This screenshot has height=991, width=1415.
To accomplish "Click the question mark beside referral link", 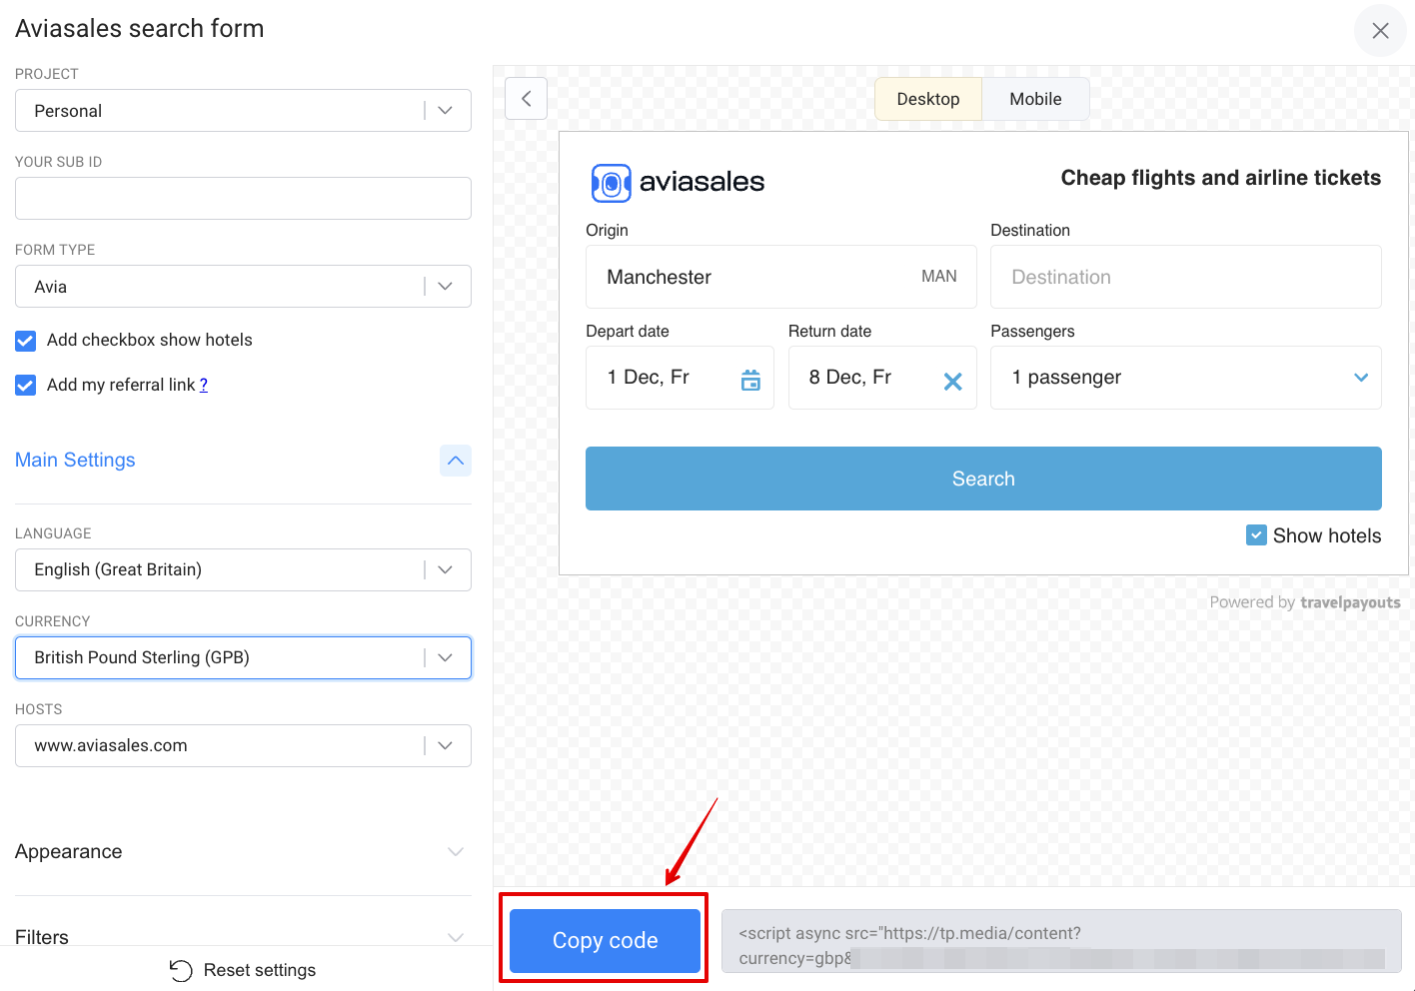I will pyautogui.click(x=204, y=385).
